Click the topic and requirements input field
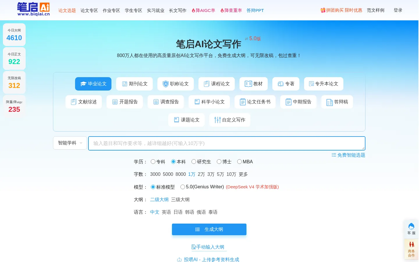Screen dimensions: 419x262 tap(227, 143)
